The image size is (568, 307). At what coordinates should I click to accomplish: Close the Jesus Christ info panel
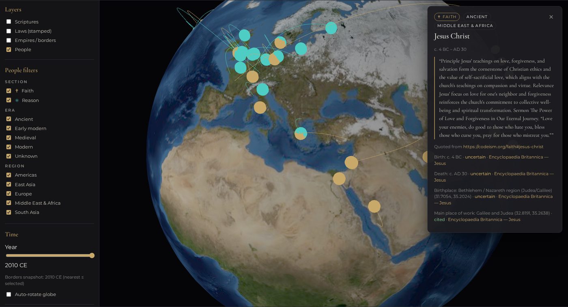[x=551, y=17]
